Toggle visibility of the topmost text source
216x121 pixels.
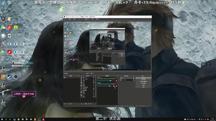94,77
